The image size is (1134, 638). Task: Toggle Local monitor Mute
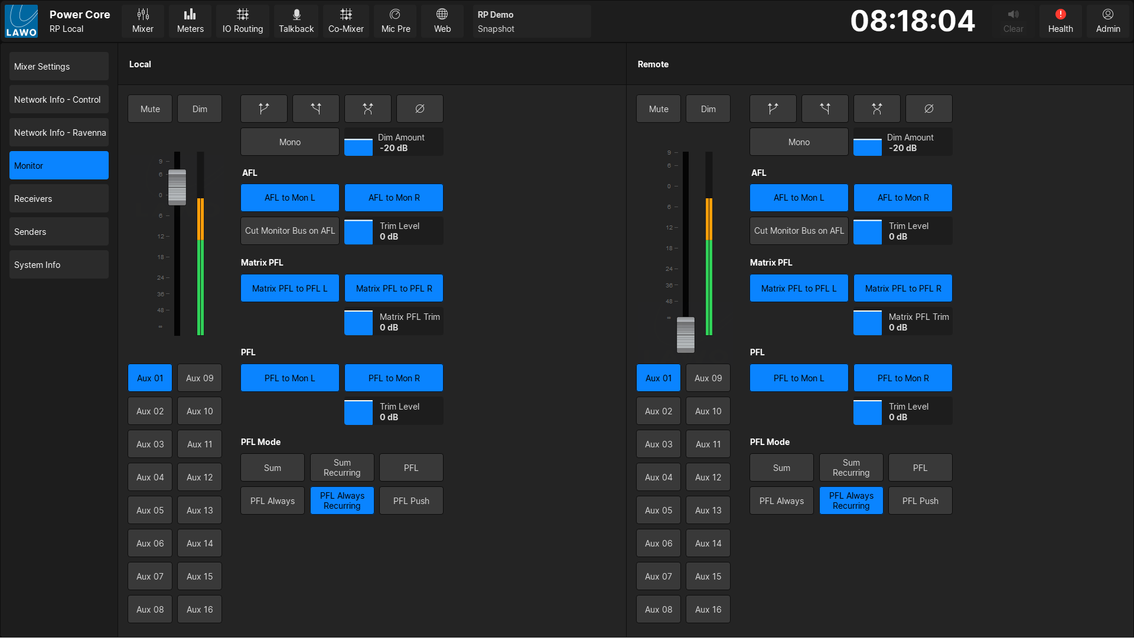coord(150,109)
